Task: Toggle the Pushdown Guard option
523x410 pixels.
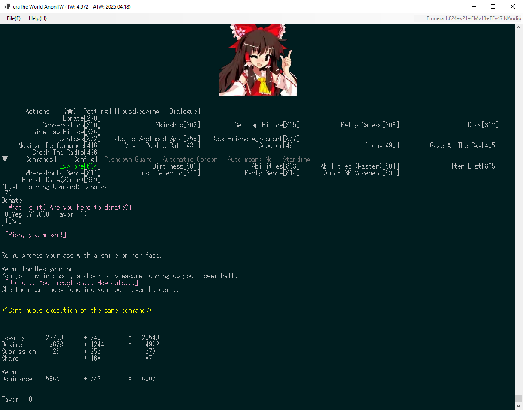Action: tap(127, 160)
